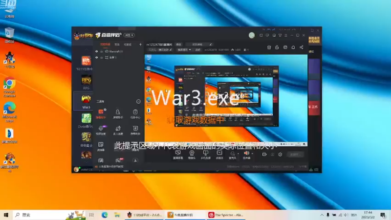
Task: Open the voice co-stream tool
Action: point(101,130)
